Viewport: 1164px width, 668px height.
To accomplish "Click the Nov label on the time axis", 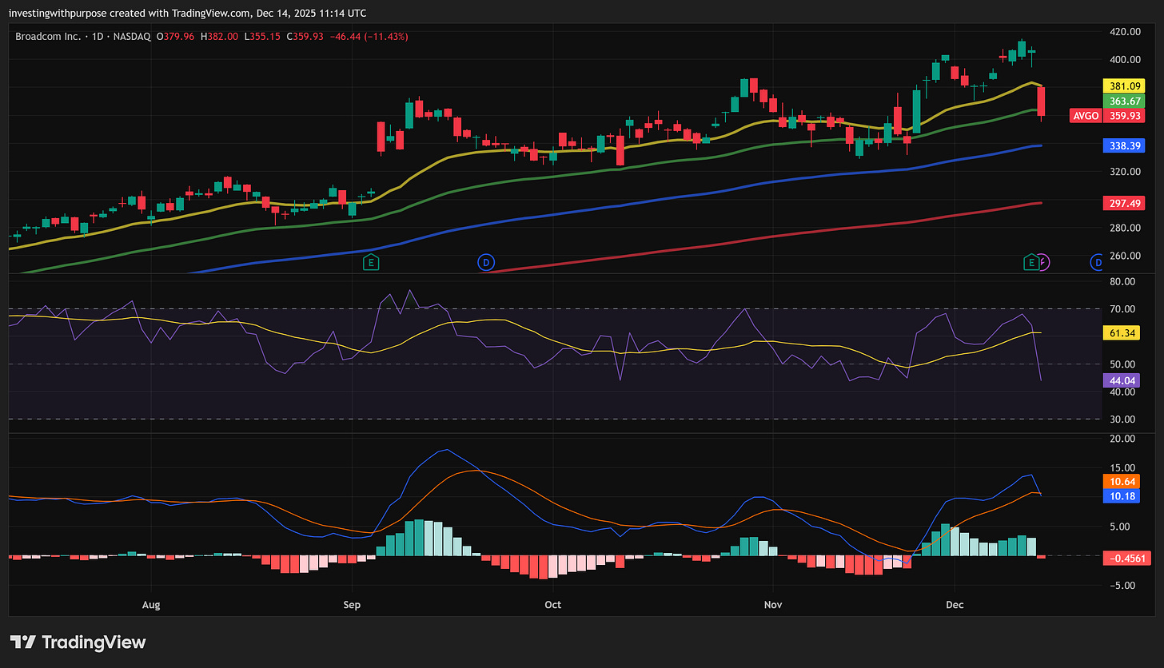I will 773,605.
